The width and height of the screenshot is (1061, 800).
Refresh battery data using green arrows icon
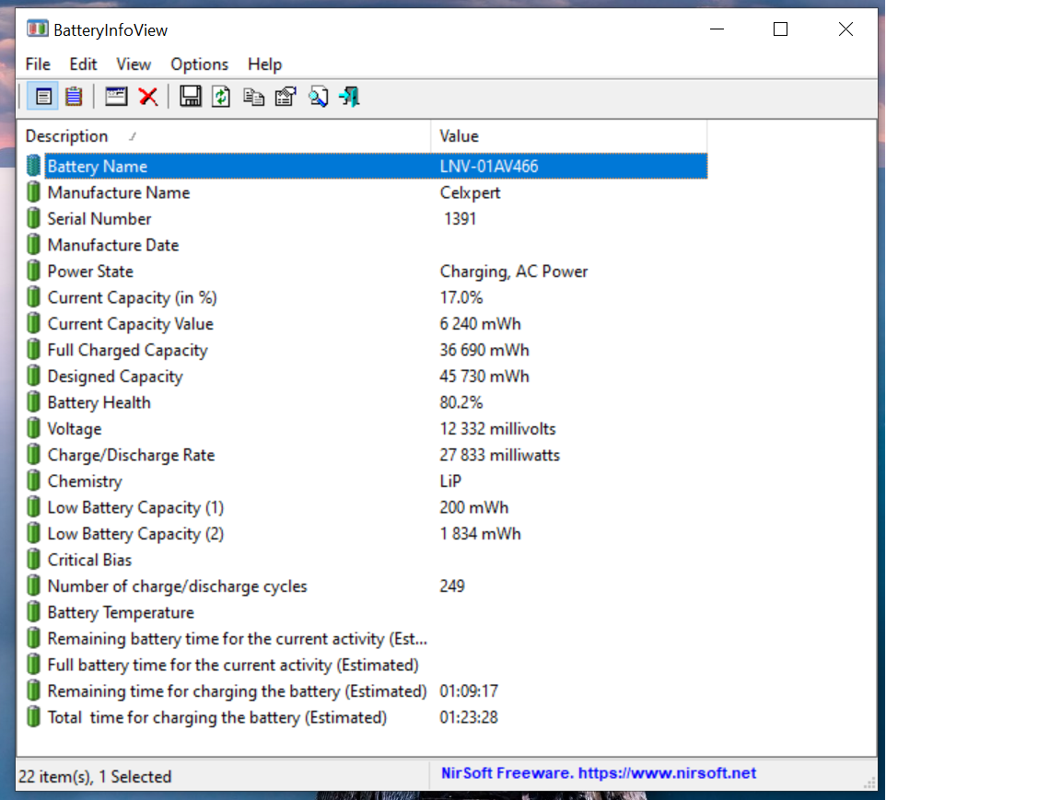click(x=221, y=97)
